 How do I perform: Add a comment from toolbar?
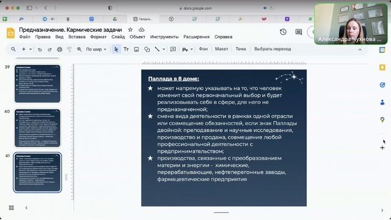click(173, 49)
